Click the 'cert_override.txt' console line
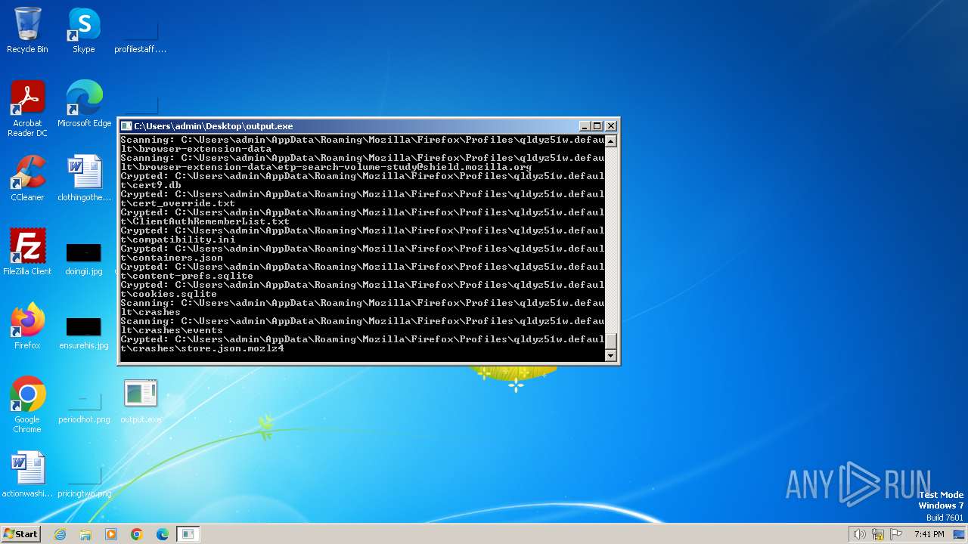Image resolution: width=968 pixels, height=544 pixels. click(x=362, y=199)
